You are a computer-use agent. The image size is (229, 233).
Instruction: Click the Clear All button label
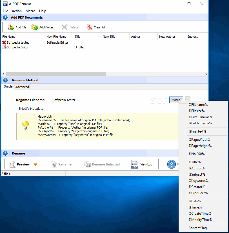[99, 27]
